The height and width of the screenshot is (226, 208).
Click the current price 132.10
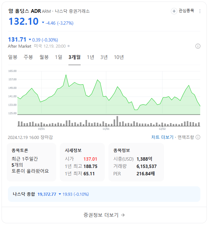click(x=24, y=21)
